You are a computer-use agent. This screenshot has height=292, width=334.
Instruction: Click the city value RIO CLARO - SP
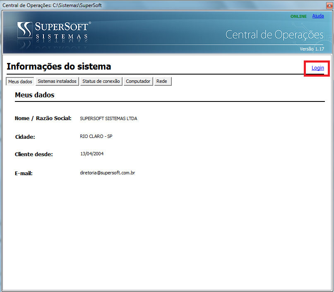point(96,136)
